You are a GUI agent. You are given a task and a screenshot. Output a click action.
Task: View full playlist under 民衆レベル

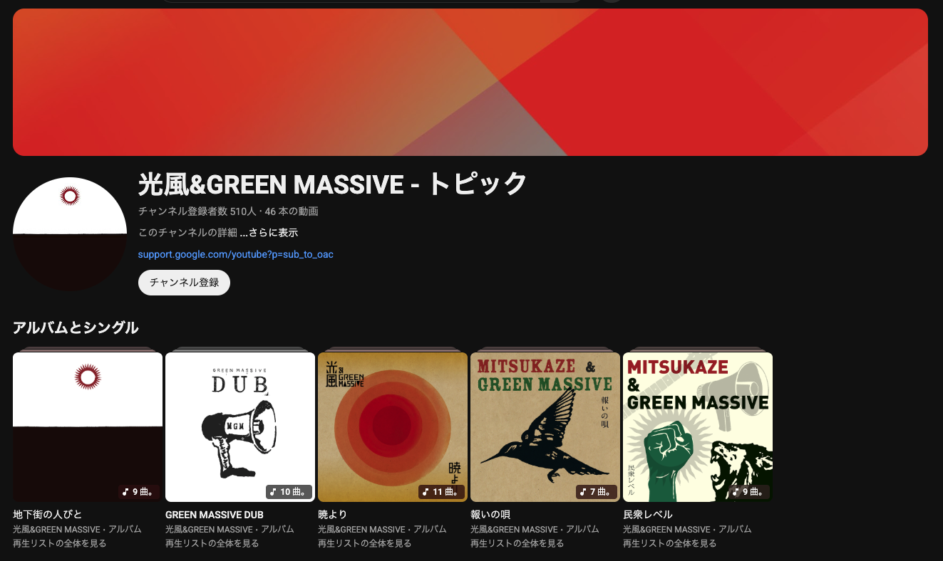click(x=670, y=543)
